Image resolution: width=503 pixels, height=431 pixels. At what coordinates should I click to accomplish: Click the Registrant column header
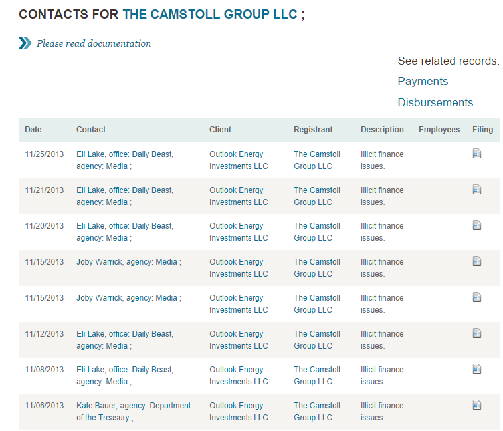(x=313, y=130)
